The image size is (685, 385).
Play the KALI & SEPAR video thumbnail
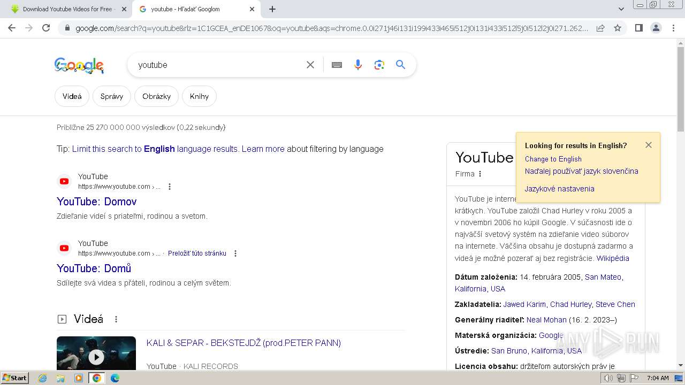point(96,353)
